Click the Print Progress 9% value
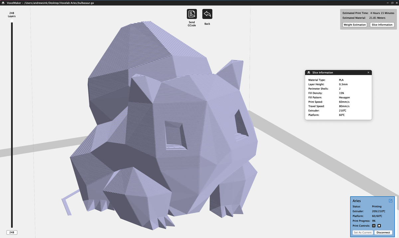Screen dimensions: 399x238 click(373, 221)
